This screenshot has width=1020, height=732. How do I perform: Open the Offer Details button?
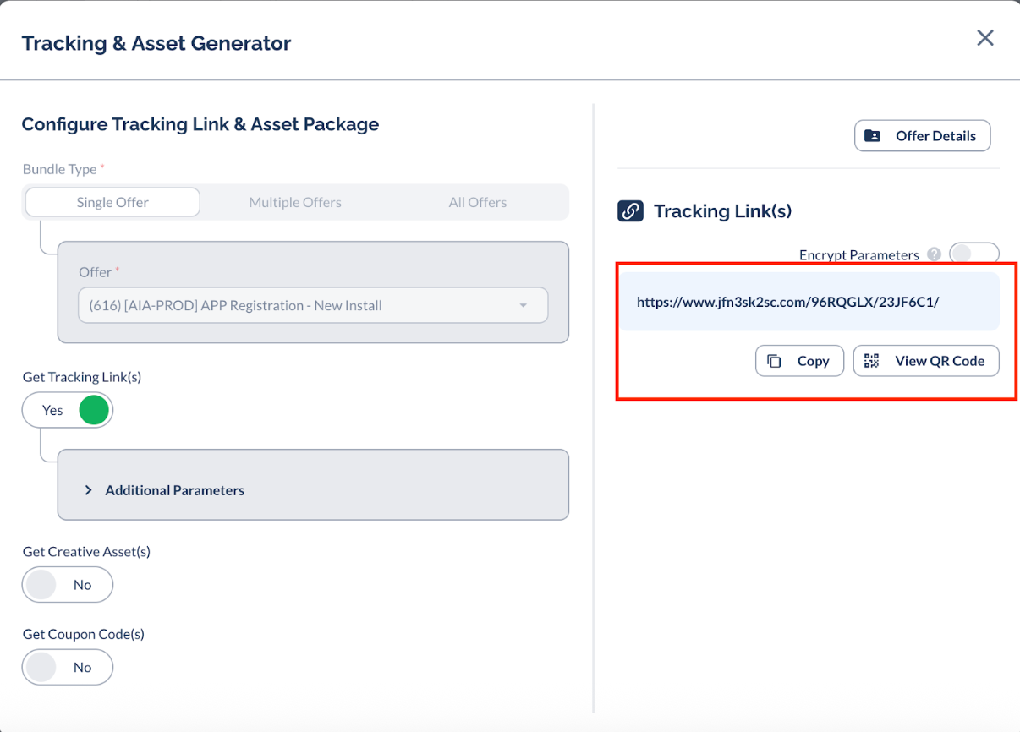(923, 136)
